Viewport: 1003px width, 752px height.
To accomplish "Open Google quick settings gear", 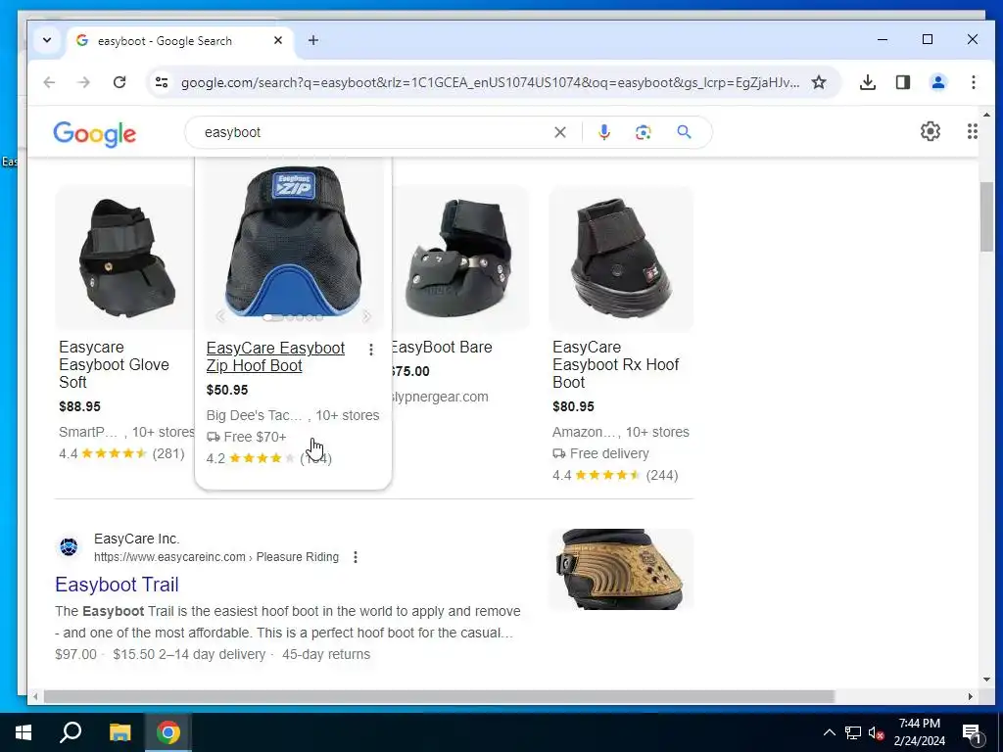I will pyautogui.click(x=931, y=131).
